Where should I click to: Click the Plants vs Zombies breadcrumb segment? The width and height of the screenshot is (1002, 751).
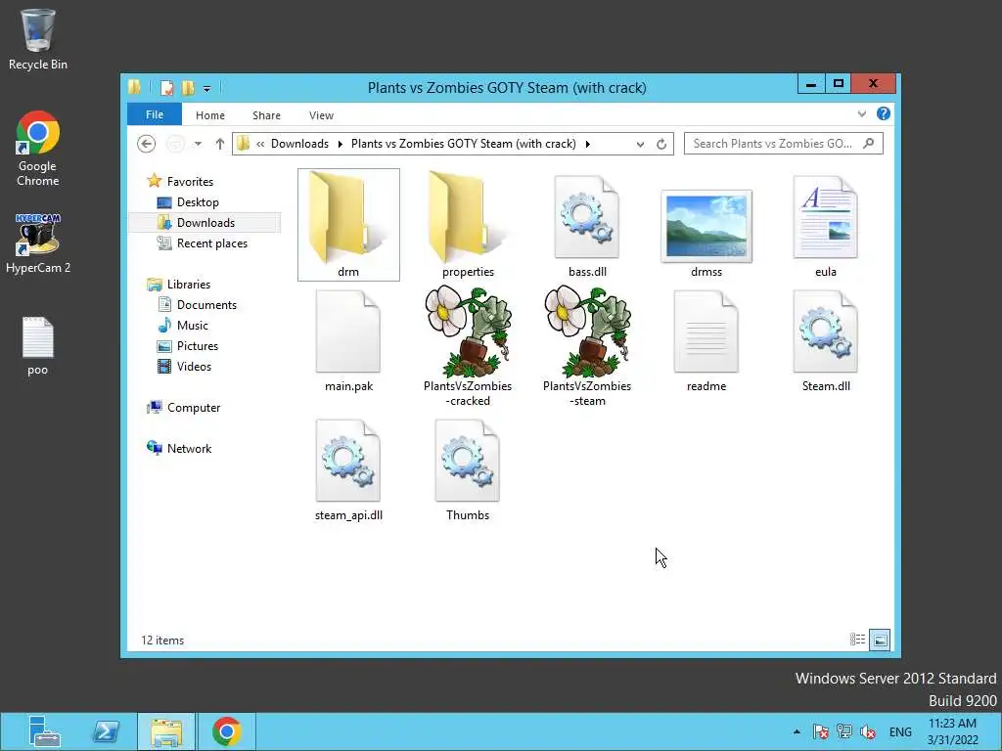coord(463,144)
